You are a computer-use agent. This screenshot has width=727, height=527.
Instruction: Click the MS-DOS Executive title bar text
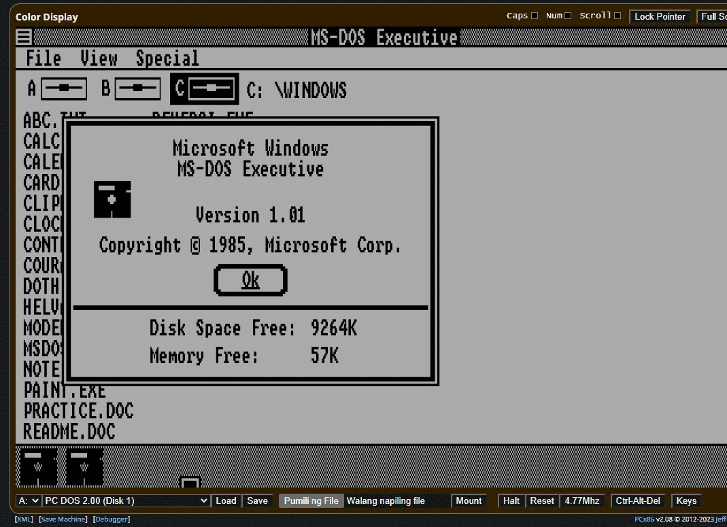384,37
